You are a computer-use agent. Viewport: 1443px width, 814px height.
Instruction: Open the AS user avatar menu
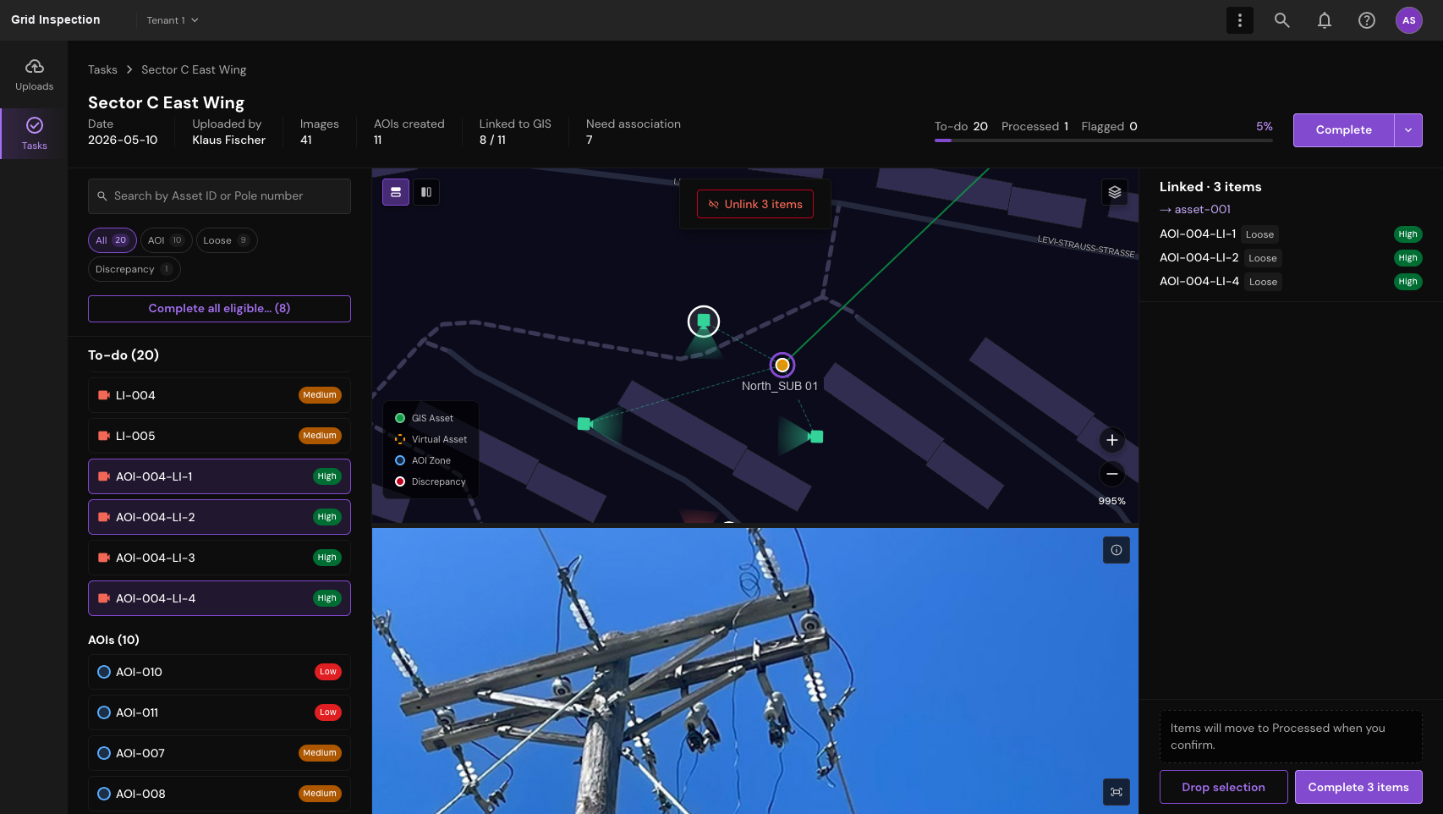pos(1409,20)
